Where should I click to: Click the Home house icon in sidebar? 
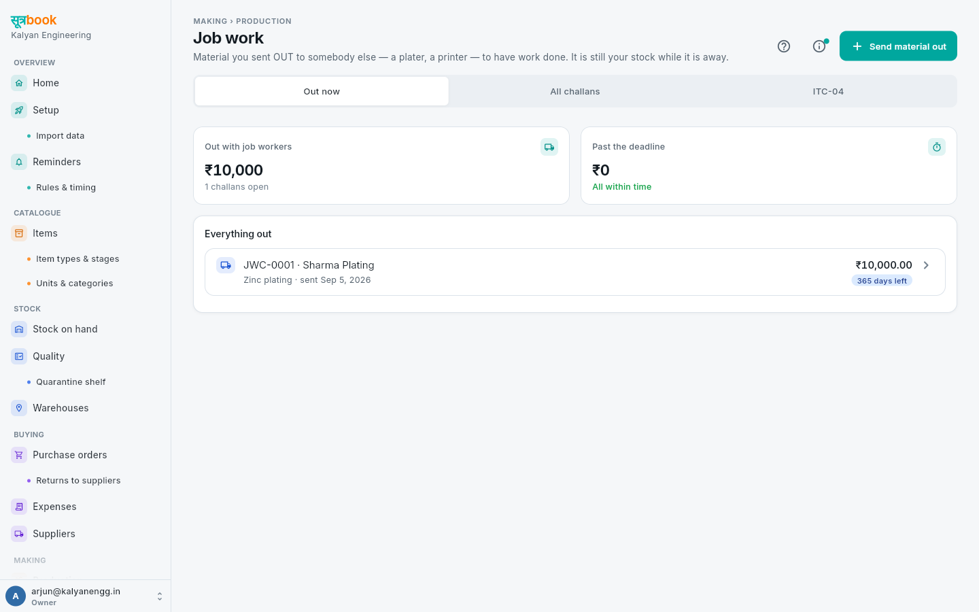tap(19, 83)
